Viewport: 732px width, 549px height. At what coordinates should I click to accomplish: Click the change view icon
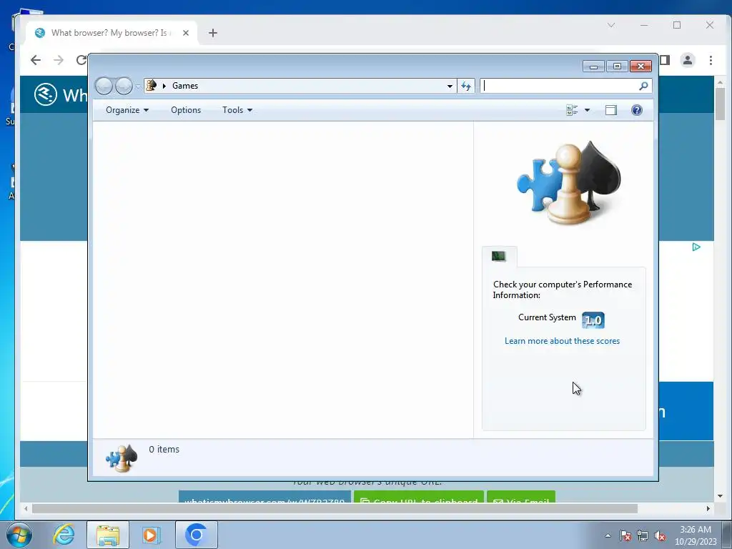click(572, 110)
